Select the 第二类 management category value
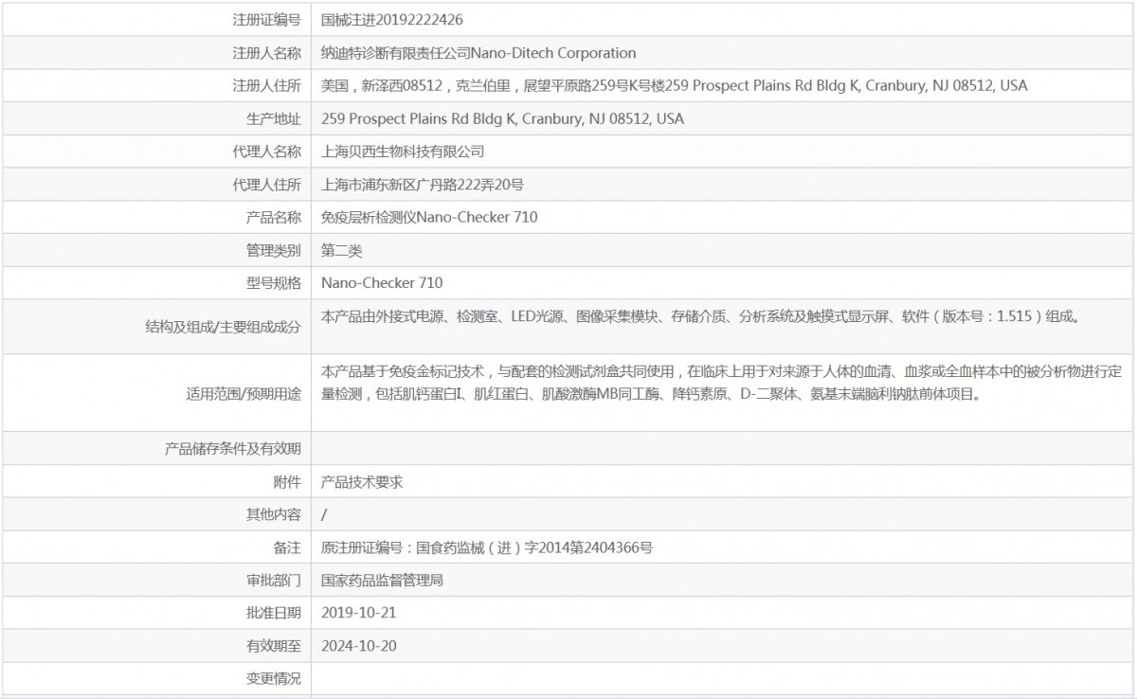This screenshot has height=699, width=1137. (342, 250)
